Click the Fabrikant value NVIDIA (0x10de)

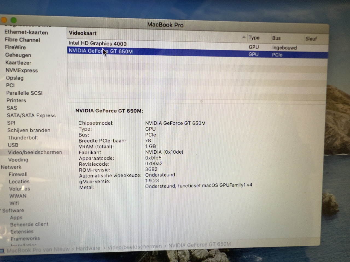click(x=164, y=152)
